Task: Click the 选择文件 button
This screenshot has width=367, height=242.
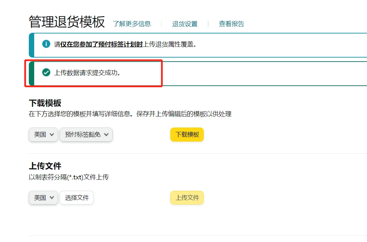Action: [77, 198]
